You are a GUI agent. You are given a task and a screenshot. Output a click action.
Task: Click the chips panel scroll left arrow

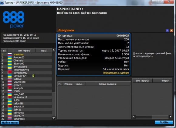[x=134, y=117]
